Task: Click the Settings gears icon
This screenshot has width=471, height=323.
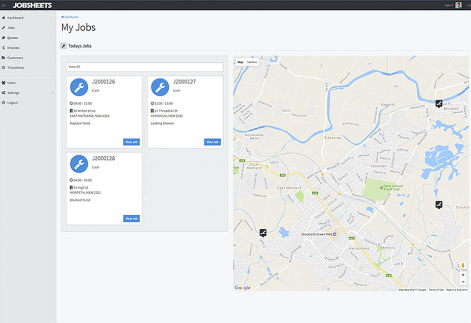Action: click(x=3, y=93)
